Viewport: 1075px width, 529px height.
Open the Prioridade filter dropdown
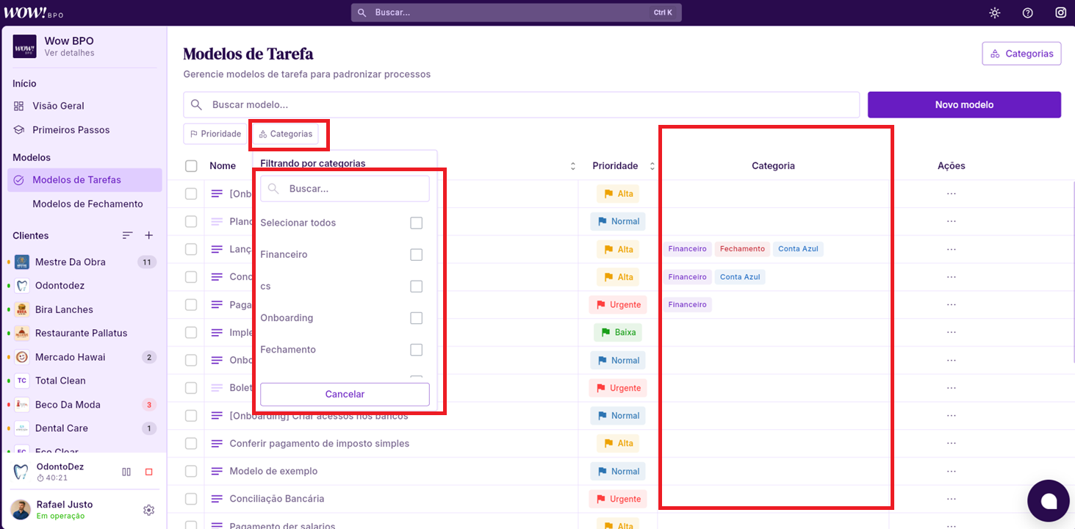215,134
